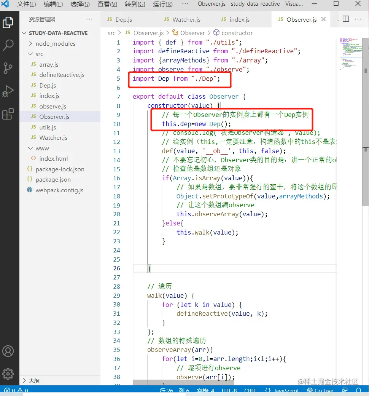Open the Extensions view

coord(8,114)
